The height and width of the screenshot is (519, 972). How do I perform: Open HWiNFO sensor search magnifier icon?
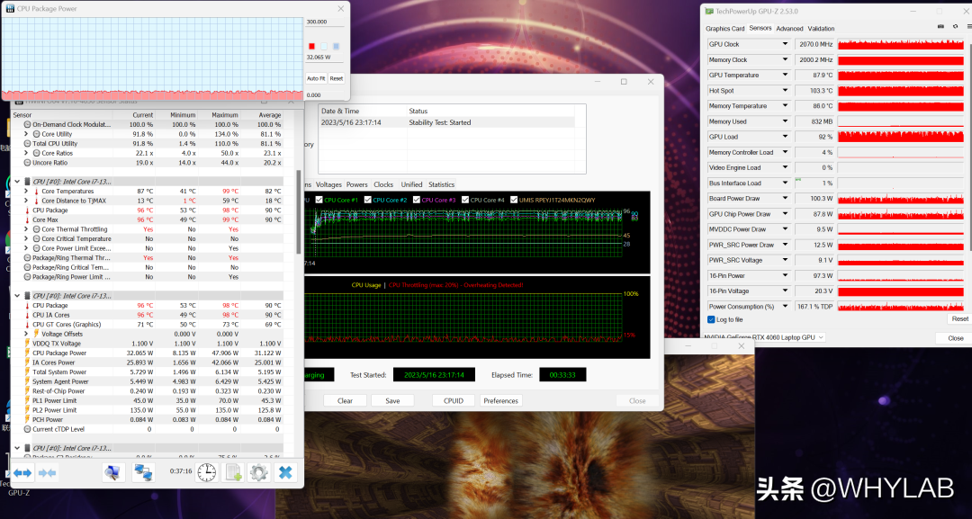click(x=112, y=473)
